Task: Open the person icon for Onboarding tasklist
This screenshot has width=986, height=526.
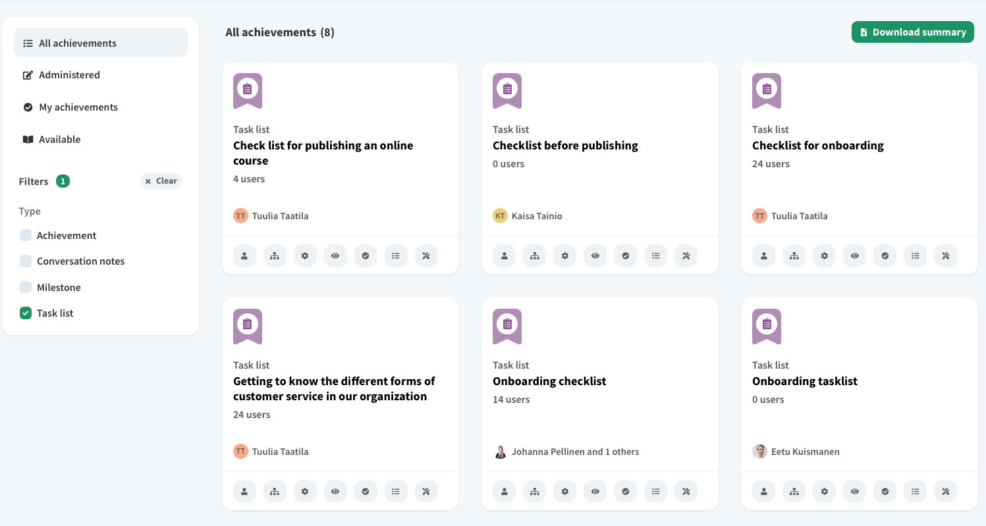Action: coord(763,491)
